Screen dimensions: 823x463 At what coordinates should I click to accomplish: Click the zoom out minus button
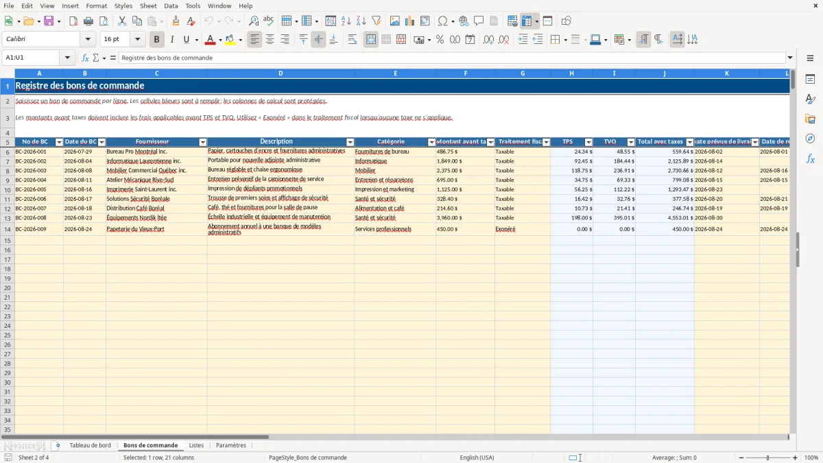pos(741,458)
